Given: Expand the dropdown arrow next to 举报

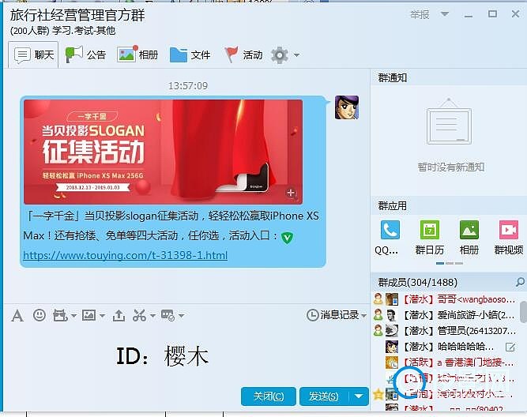Looking at the screenshot, I should (445, 14).
